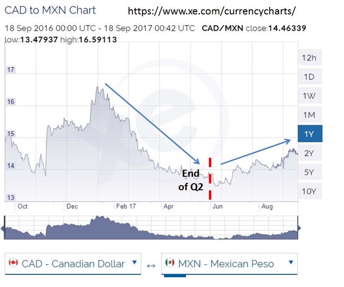
Task: Click the navigator's left edge handle
Action: coord(3,228)
